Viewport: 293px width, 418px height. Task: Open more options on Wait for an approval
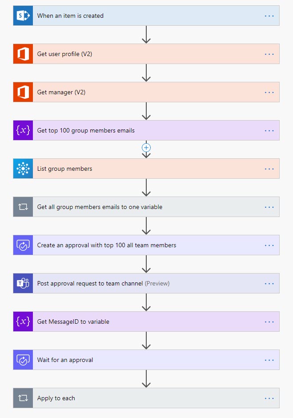coord(269,360)
